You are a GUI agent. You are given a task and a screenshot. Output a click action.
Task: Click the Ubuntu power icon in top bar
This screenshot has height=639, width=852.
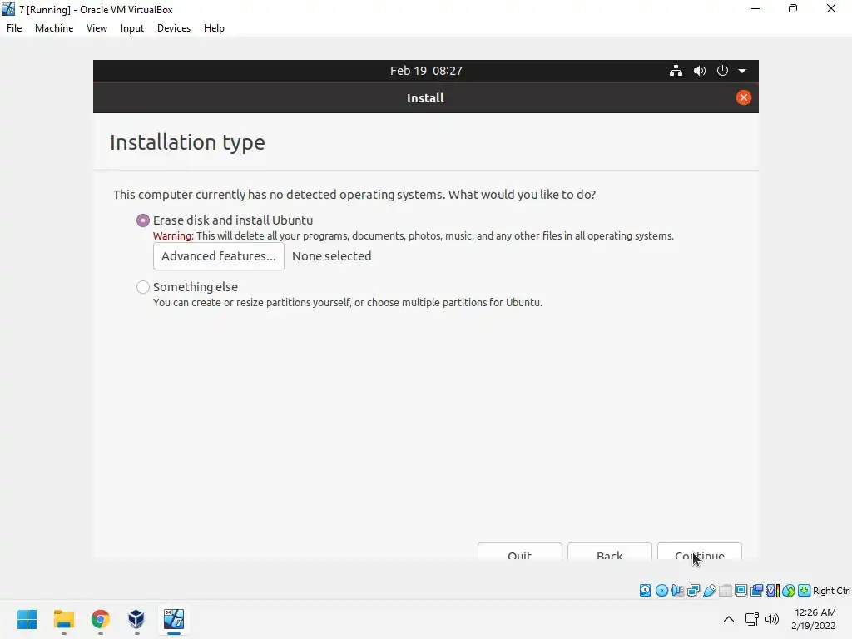pyautogui.click(x=722, y=71)
